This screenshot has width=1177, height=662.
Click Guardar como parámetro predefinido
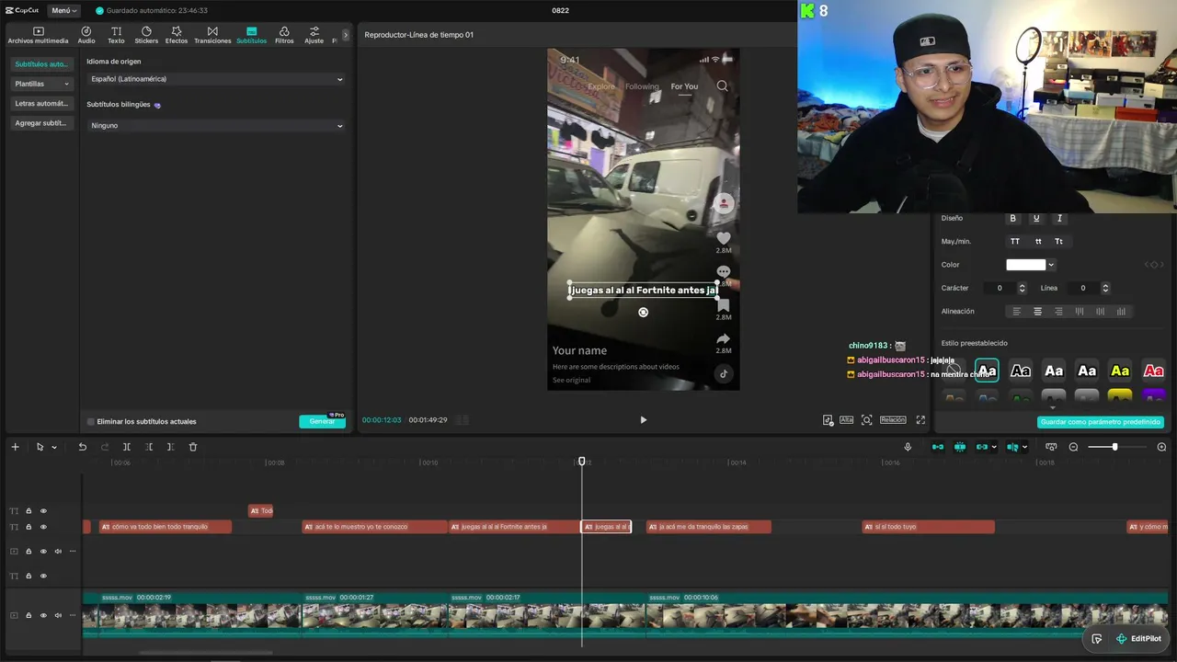coord(1101,422)
